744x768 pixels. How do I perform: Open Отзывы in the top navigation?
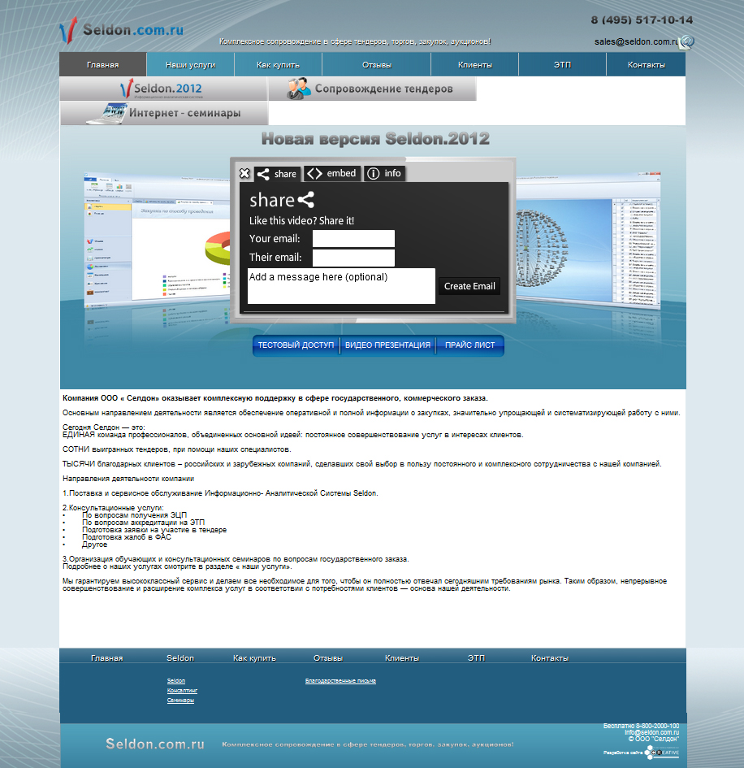pos(377,65)
